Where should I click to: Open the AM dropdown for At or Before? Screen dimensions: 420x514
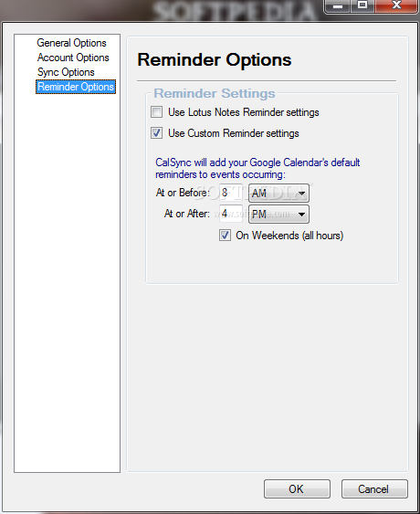pyautogui.click(x=278, y=193)
